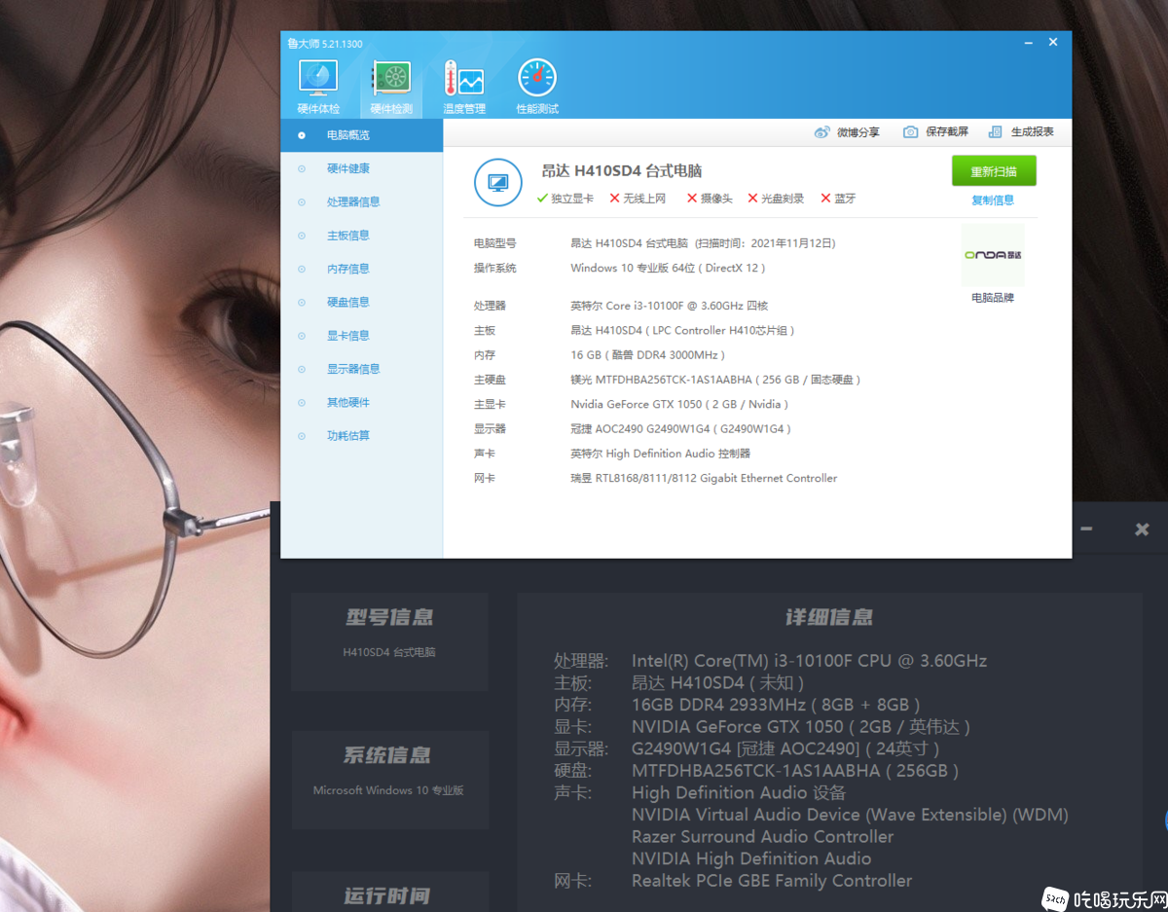Screen dimensions: 1168x912
Task: Click the 运行时间 panel header
Action: (387, 895)
